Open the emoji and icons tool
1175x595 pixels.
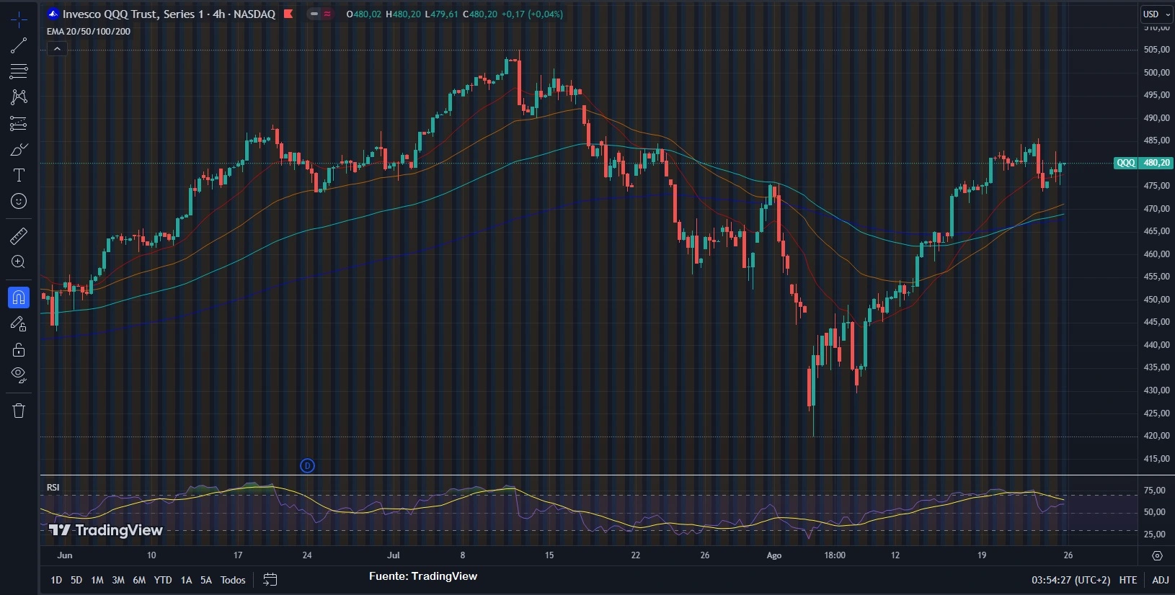tap(19, 201)
